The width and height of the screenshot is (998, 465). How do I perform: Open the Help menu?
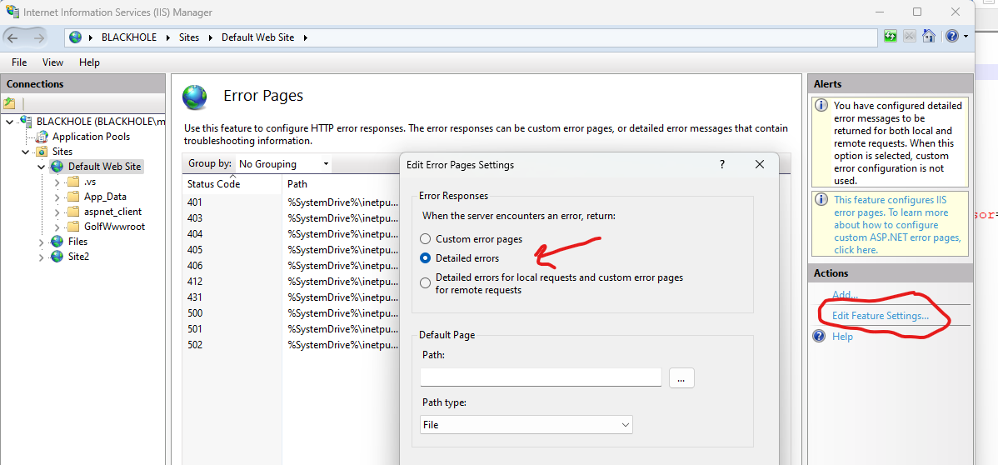[89, 62]
